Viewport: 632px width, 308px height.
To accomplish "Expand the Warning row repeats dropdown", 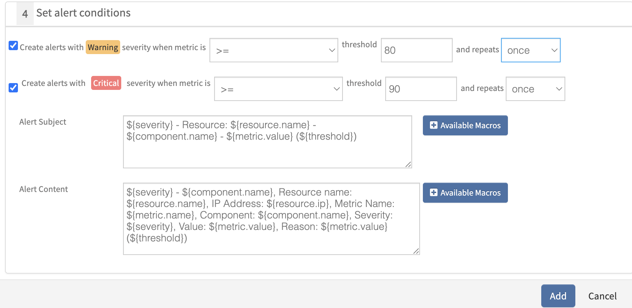I will 530,50.
